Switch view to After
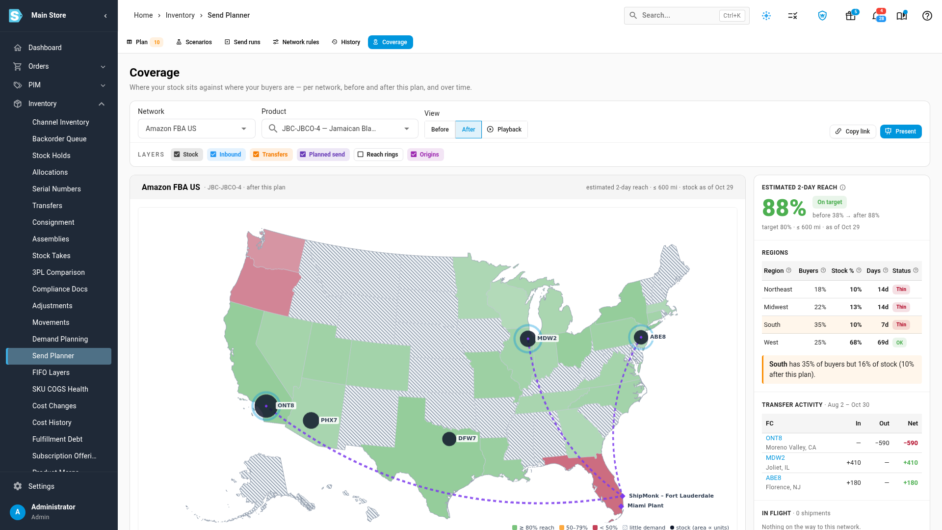The width and height of the screenshot is (942, 530). [x=469, y=130]
